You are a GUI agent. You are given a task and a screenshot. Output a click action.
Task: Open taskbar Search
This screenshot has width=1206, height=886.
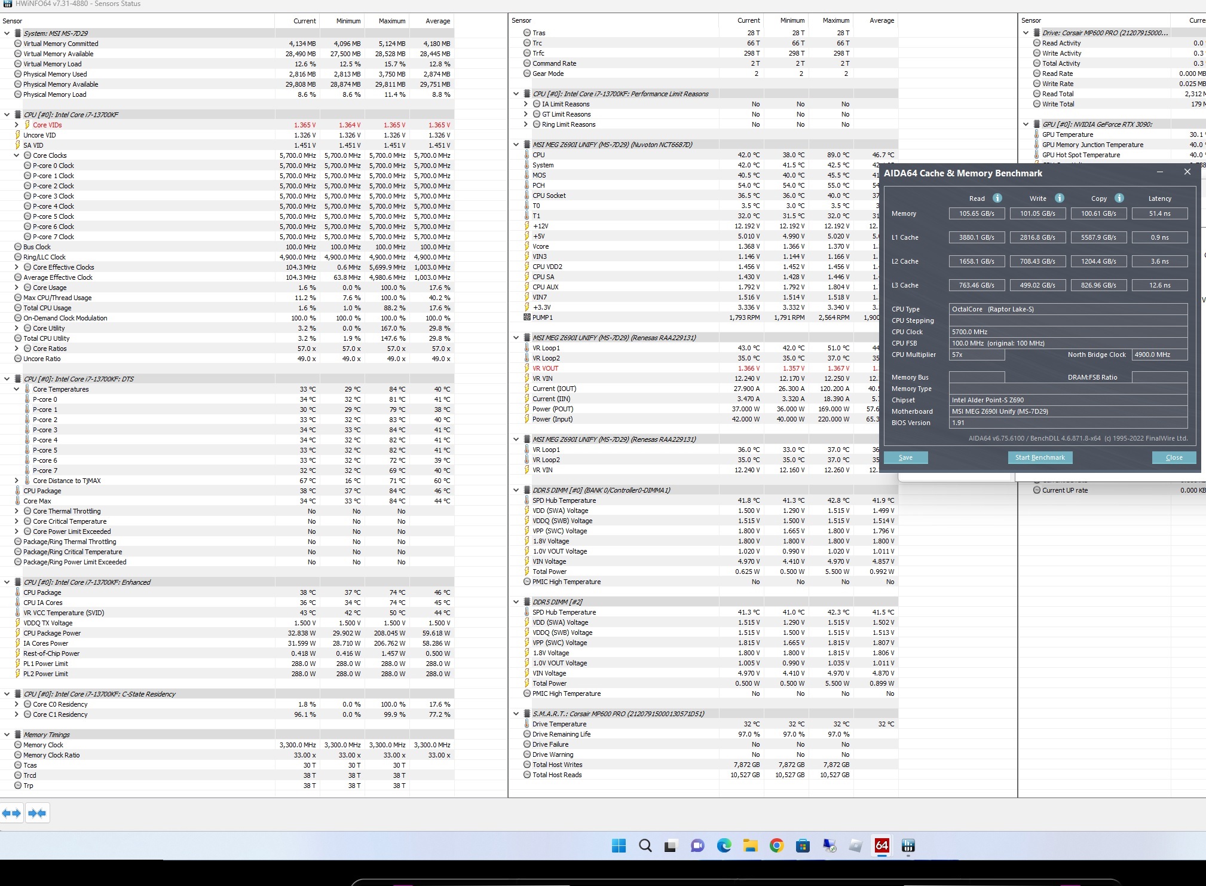(x=645, y=845)
